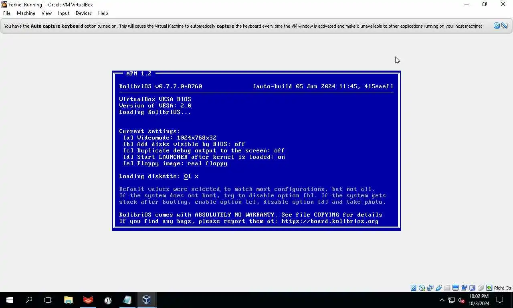Click the display settings indicator icon

tap(456, 288)
